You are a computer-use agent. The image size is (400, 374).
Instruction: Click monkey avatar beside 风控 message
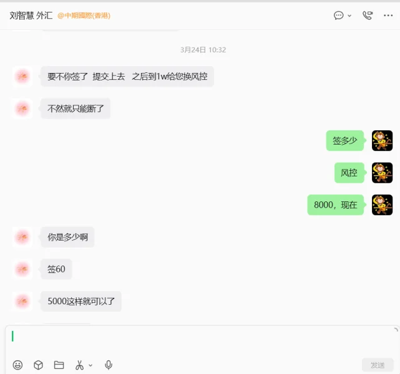click(382, 173)
